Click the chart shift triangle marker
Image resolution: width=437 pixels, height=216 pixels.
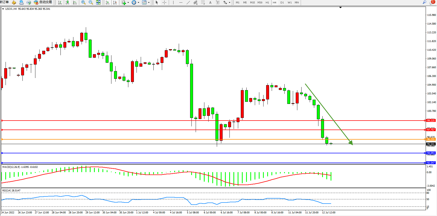[340, 8]
